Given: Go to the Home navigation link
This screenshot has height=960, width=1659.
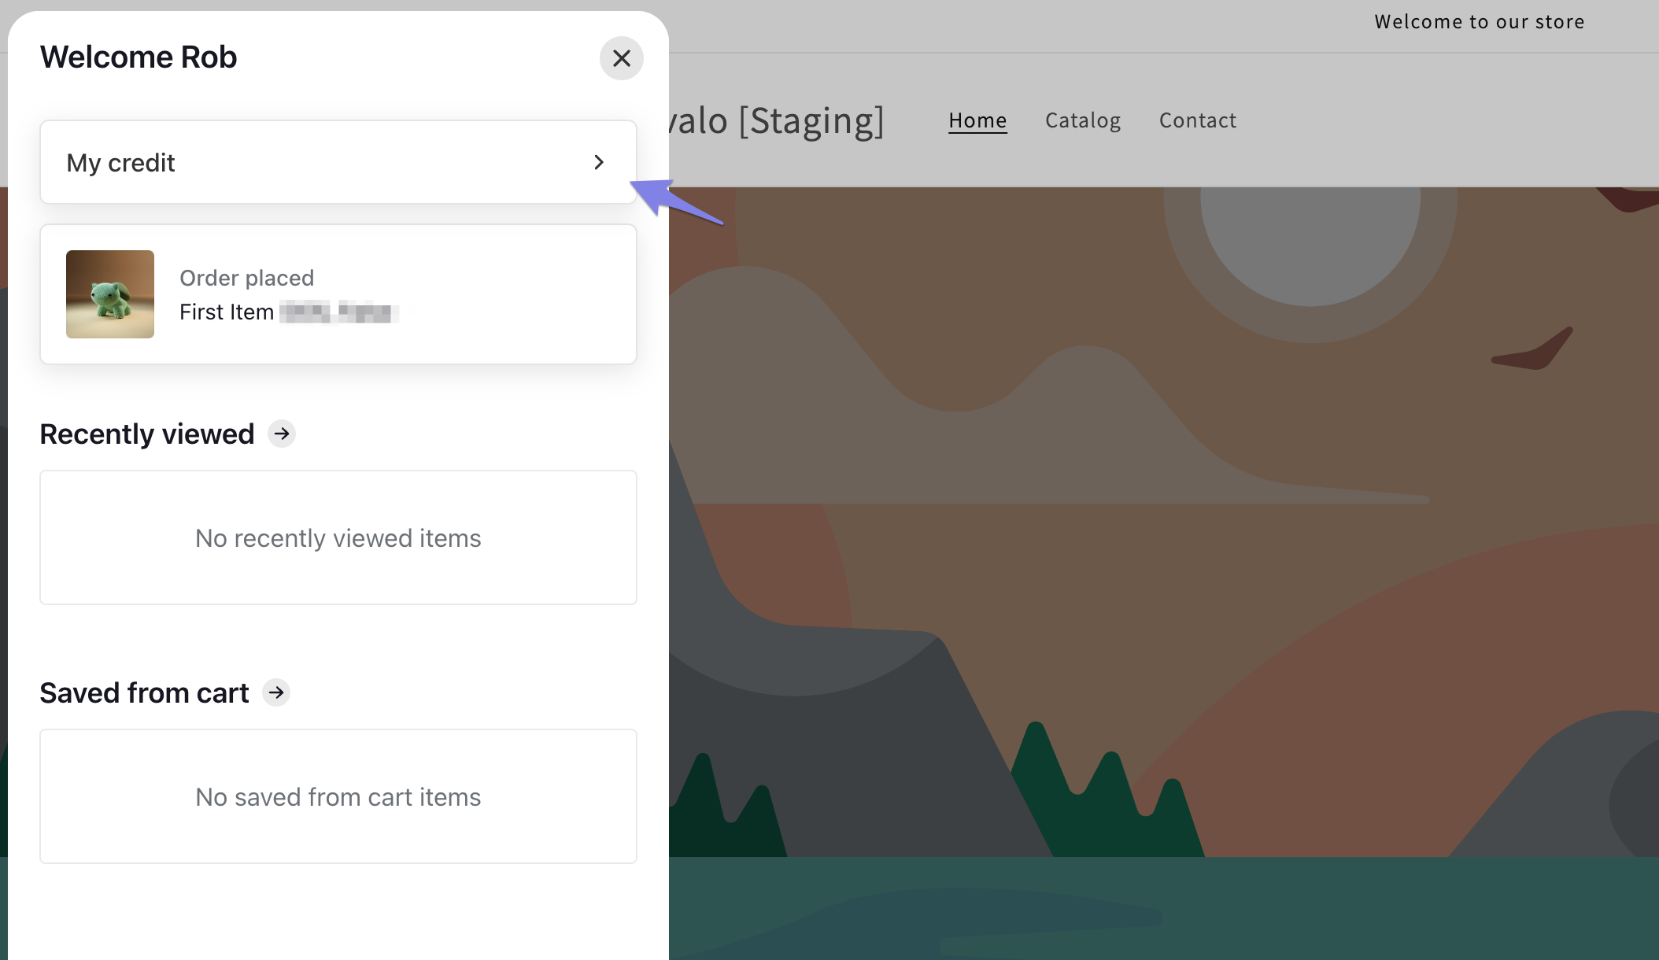Looking at the screenshot, I should click(977, 120).
